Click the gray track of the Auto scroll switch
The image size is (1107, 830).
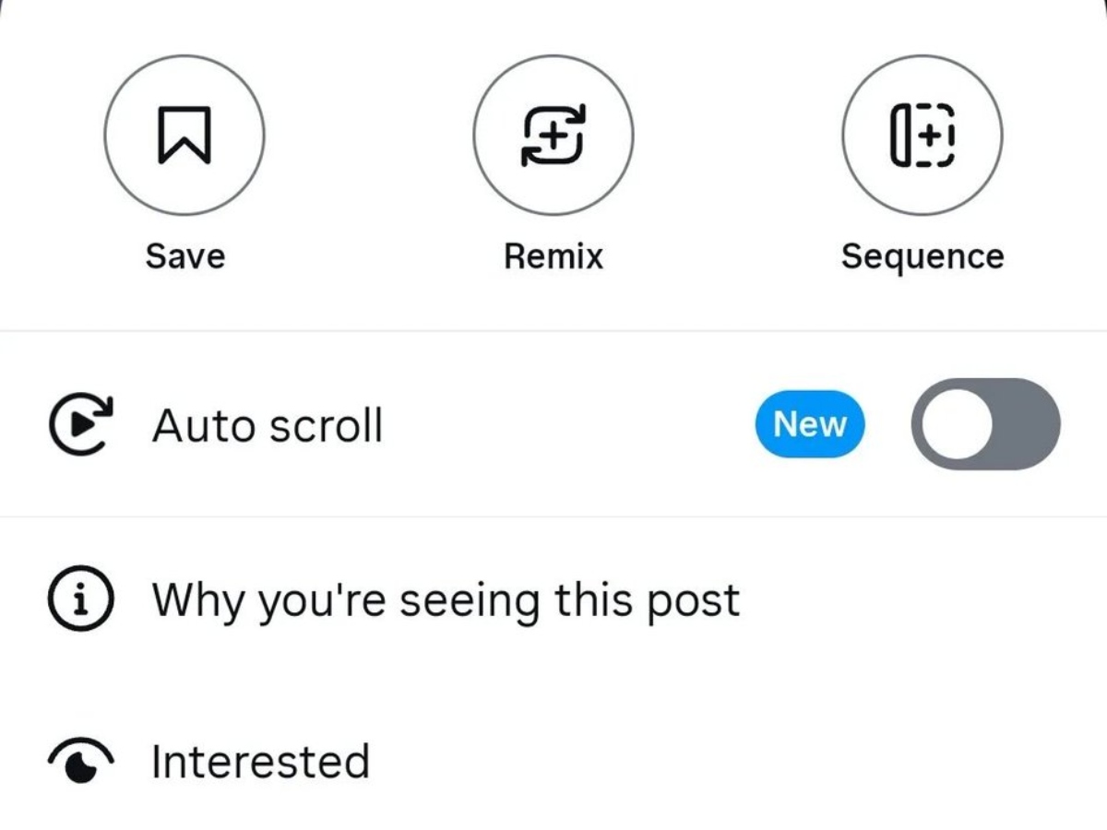click(1026, 424)
